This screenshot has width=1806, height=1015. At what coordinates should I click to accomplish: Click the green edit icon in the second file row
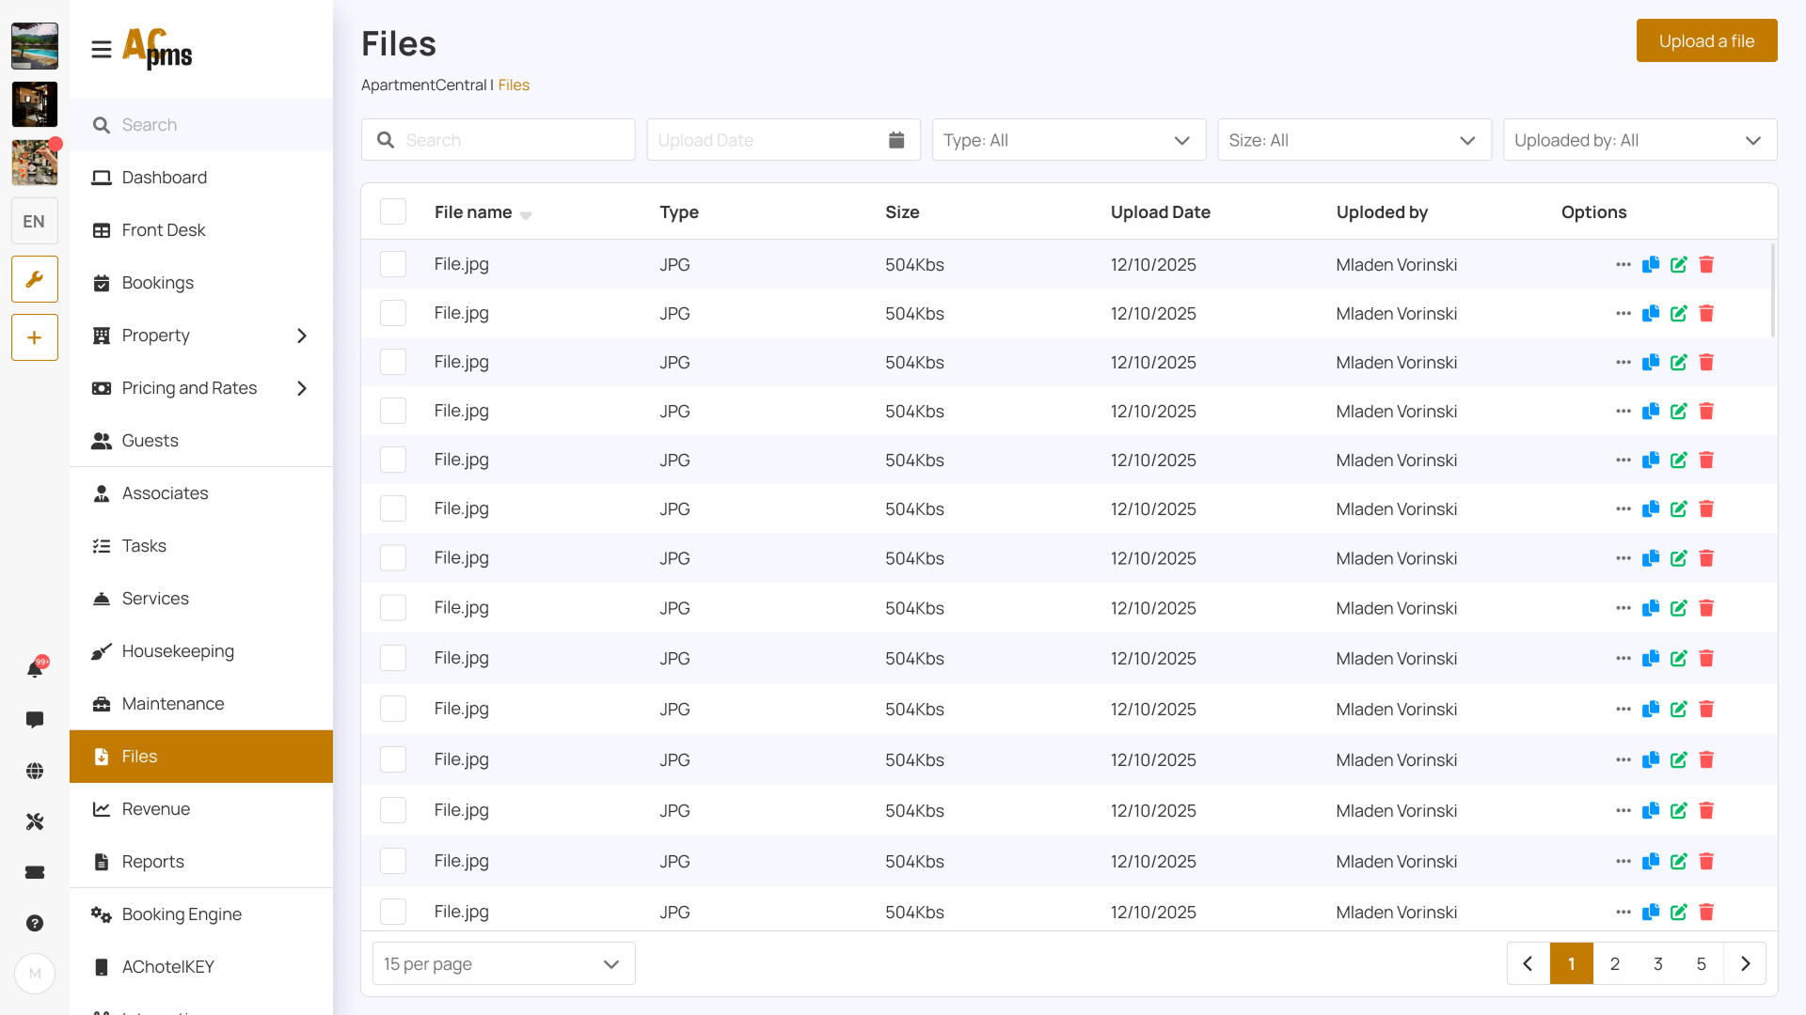pos(1678,314)
